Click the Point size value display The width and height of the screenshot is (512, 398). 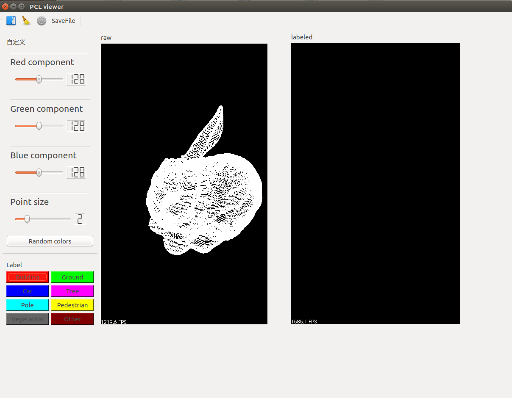click(x=80, y=219)
